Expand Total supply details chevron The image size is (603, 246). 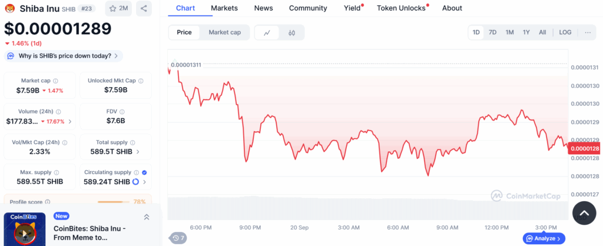coord(138,152)
